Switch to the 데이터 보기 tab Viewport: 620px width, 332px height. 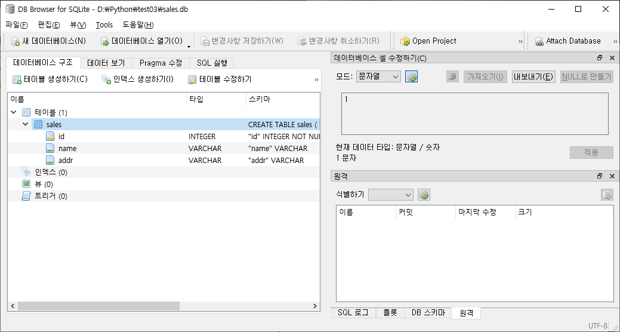[x=106, y=63]
